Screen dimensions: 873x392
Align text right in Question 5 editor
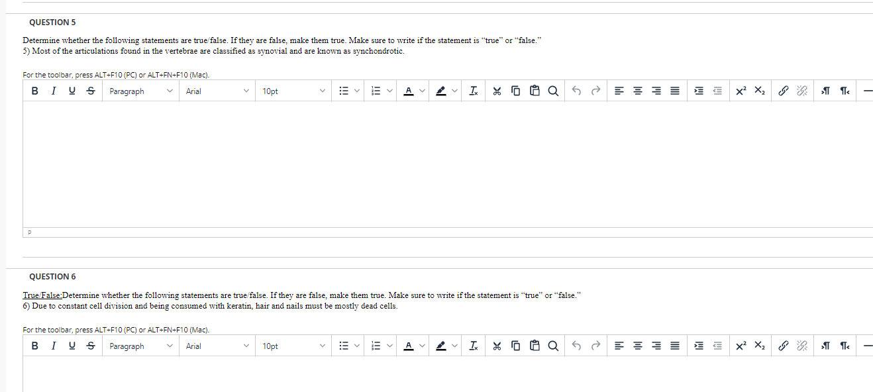click(655, 91)
